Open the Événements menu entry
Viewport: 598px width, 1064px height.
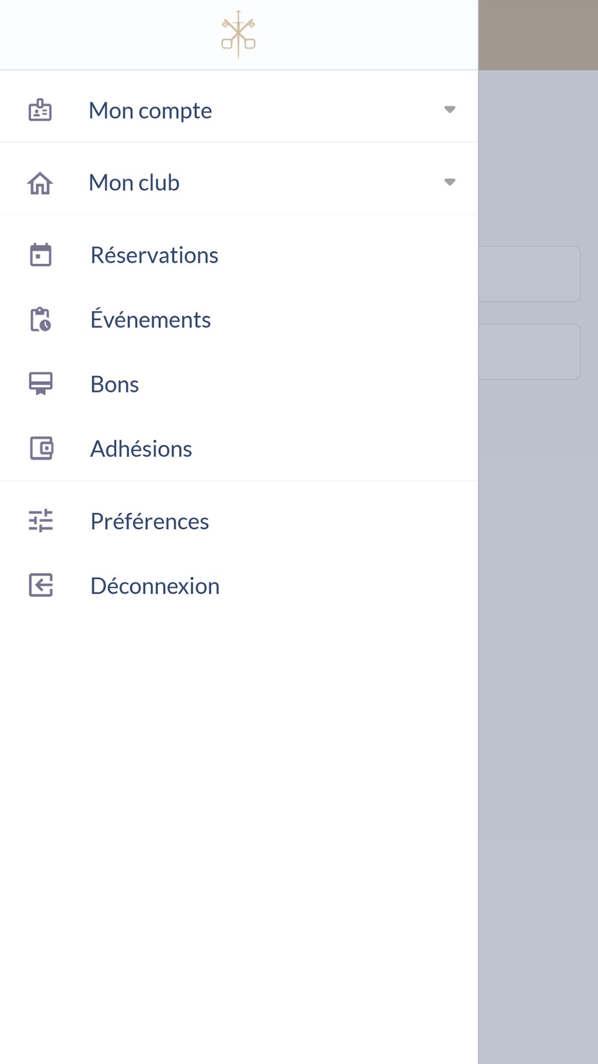click(151, 320)
